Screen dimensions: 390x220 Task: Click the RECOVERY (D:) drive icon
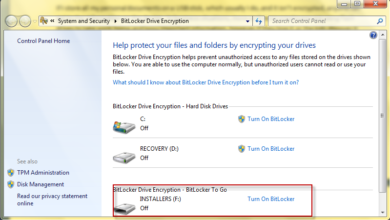click(x=124, y=157)
